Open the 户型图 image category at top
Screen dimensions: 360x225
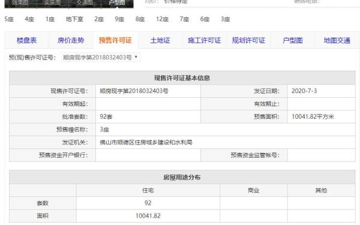point(117,3)
